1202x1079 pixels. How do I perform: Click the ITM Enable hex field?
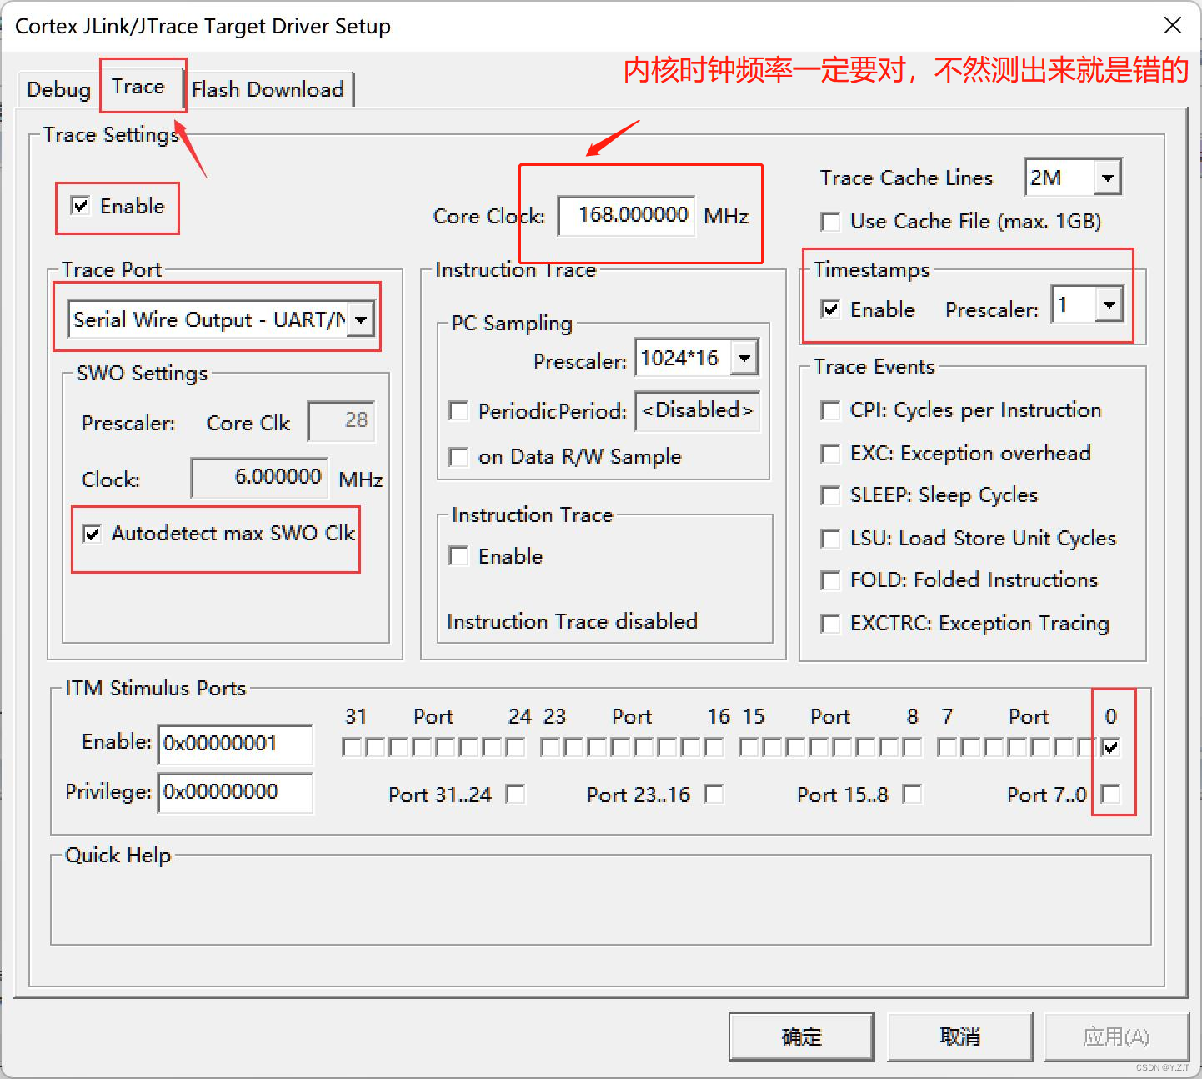tap(235, 744)
